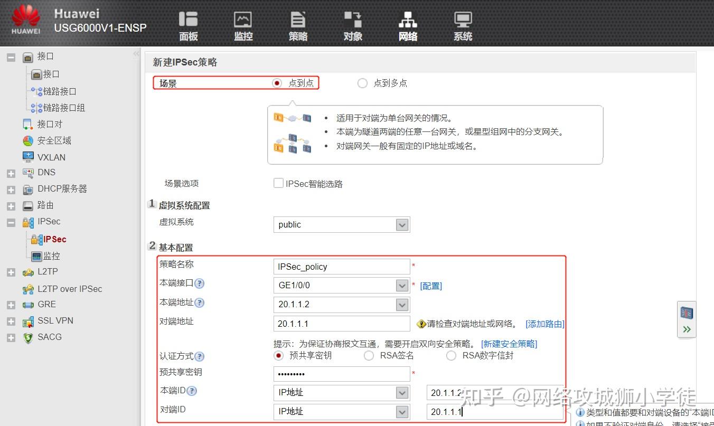
Task: Open the 监控 monitoring view
Action: (x=243, y=25)
